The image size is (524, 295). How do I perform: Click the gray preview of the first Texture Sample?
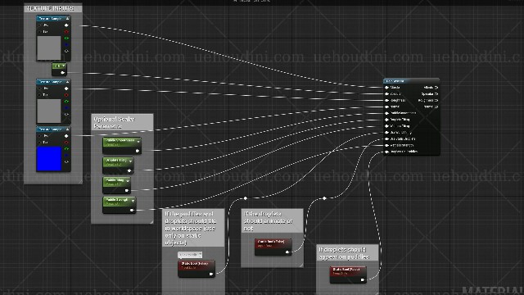tap(49, 48)
